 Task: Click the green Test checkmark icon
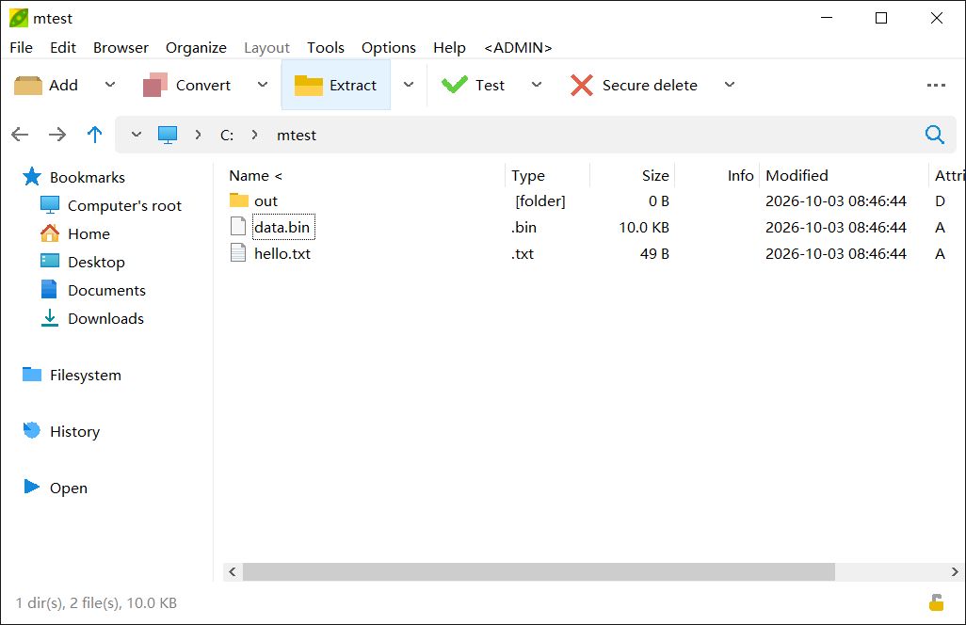(x=455, y=85)
